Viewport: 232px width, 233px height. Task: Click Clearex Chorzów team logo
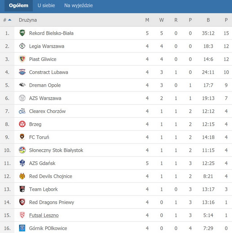[x=22, y=111]
